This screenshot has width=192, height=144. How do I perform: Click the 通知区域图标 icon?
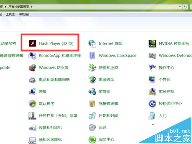pyautogui.click(x=32, y=140)
